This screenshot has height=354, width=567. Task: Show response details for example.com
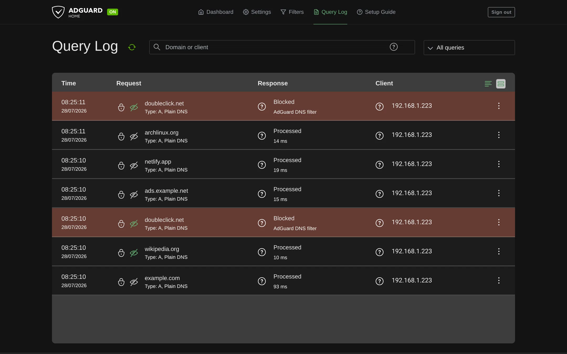tap(262, 281)
